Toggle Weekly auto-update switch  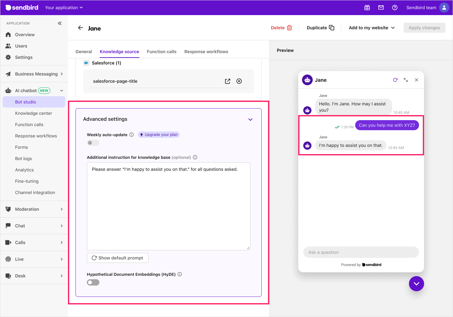pos(93,143)
